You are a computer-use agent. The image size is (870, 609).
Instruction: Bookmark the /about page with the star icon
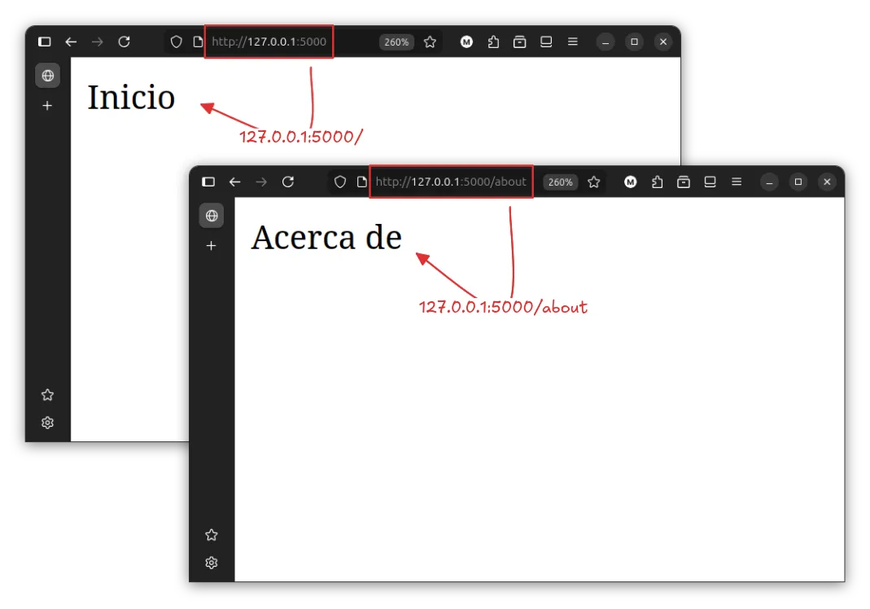[594, 182]
